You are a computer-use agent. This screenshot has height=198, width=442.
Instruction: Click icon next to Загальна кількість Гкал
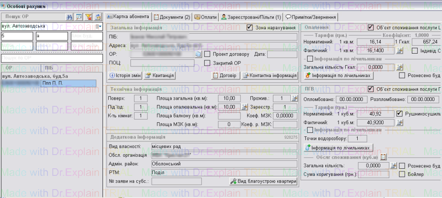(399, 67)
